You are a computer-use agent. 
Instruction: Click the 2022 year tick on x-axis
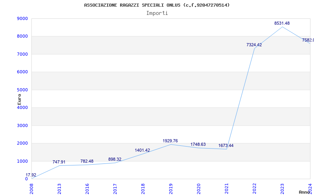point(254,188)
